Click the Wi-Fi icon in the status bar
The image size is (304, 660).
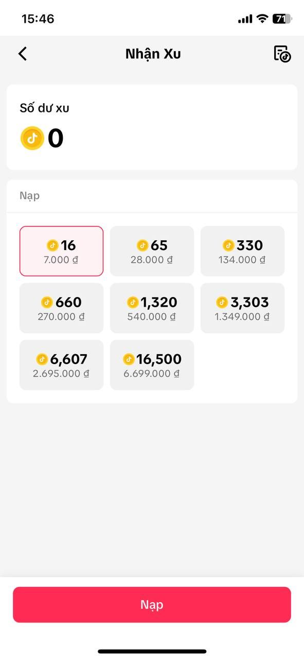click(261, 18)
